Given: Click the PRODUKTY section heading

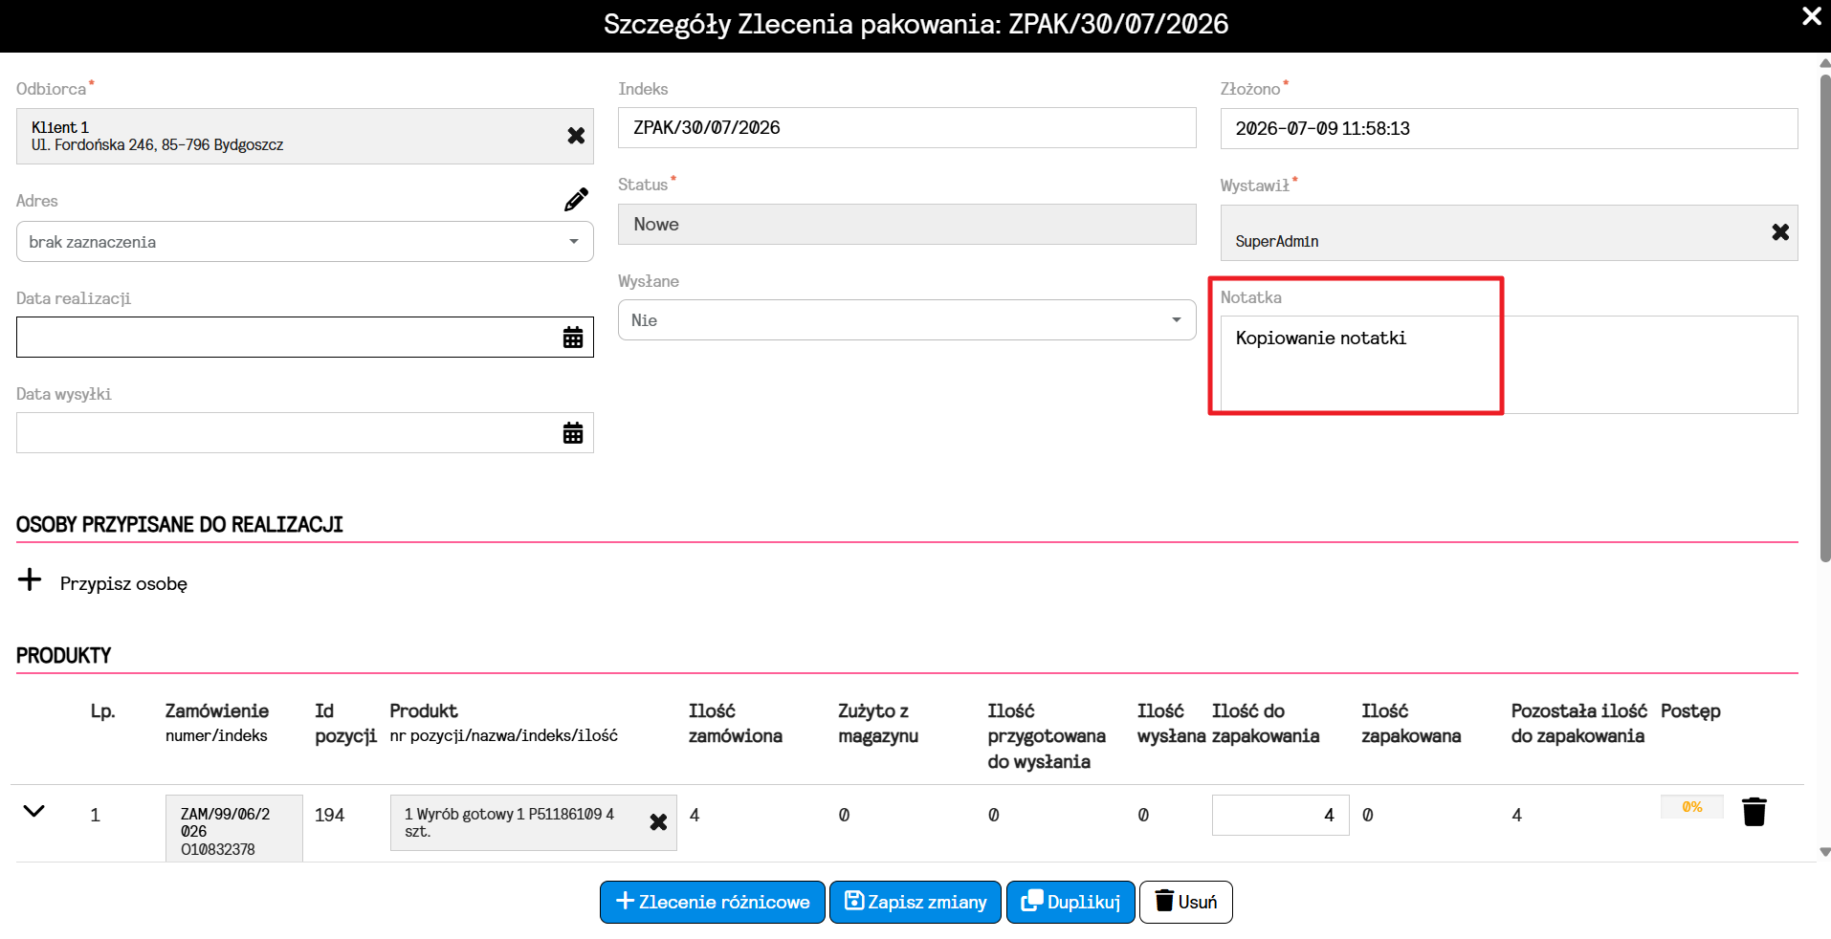Looking at the screenshot, I should click(x=64, y=656).
